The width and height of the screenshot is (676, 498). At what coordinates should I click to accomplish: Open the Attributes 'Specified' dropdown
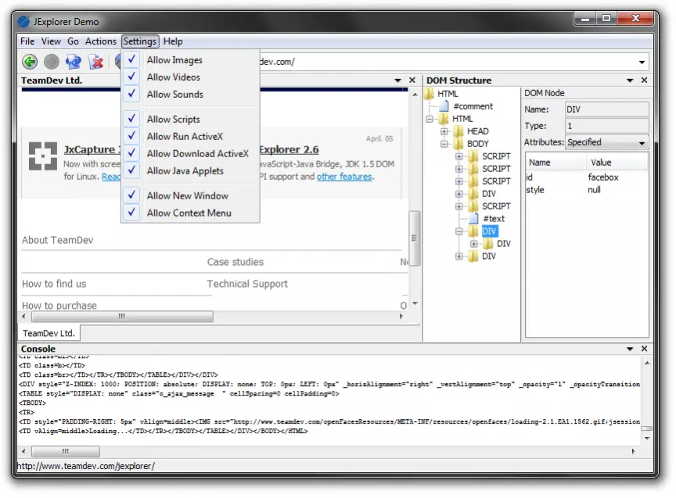tap(642, 142)
